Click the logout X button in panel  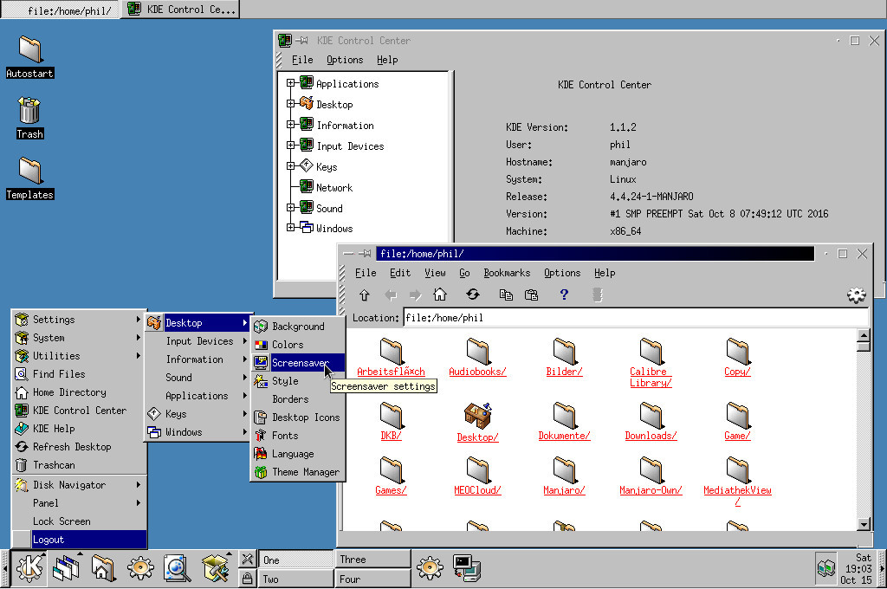(x=247, y=560)
